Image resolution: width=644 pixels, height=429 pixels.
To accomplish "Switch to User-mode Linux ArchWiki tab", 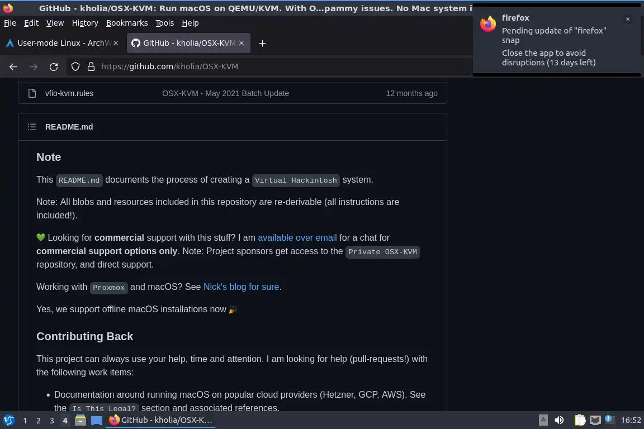I will pyautogui.click(x=62, y=43).
